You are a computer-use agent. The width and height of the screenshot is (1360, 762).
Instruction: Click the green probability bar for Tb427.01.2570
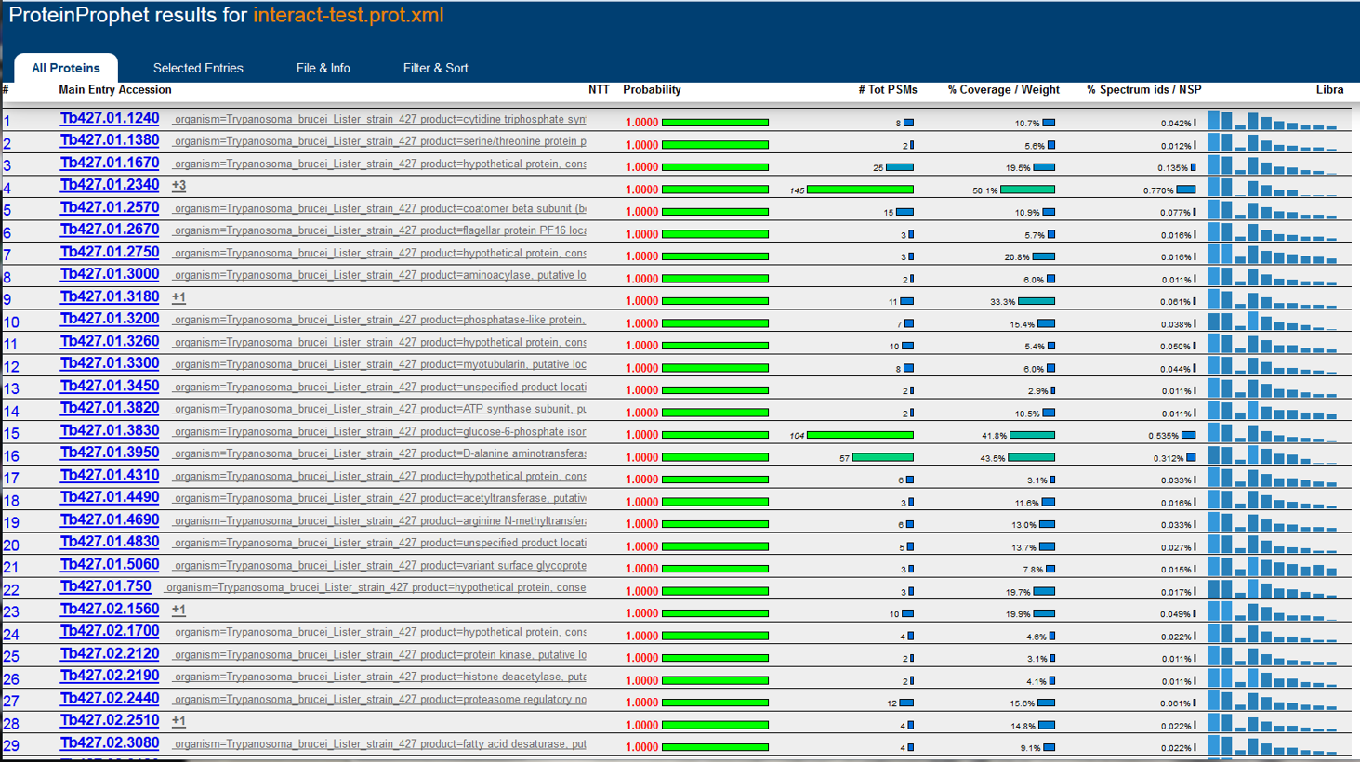click(x=715, y=212)
